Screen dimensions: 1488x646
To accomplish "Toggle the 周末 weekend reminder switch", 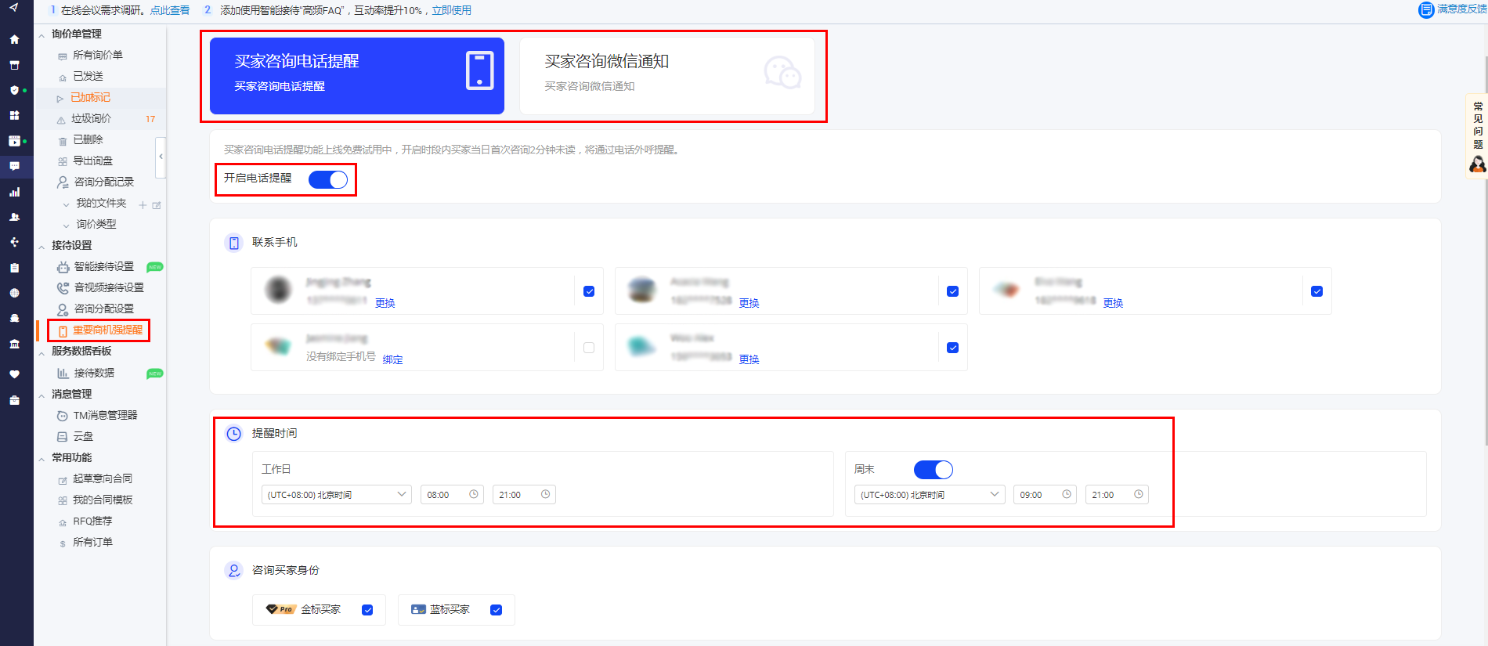I will click(933, 469).
